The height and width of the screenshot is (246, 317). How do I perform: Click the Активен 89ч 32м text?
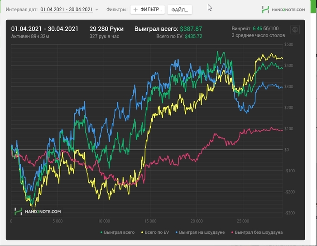(x=30, y=37)
